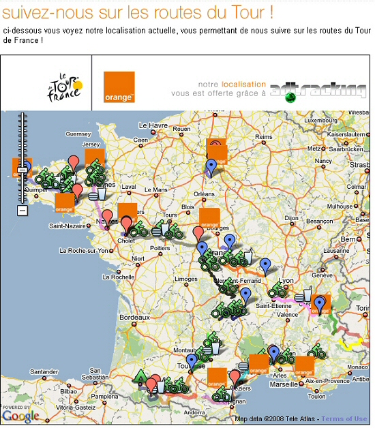Screen dimensions: 375x428
Task: Click the zoom out minus button
Action: pyautogui.click(x=22, y=210)
